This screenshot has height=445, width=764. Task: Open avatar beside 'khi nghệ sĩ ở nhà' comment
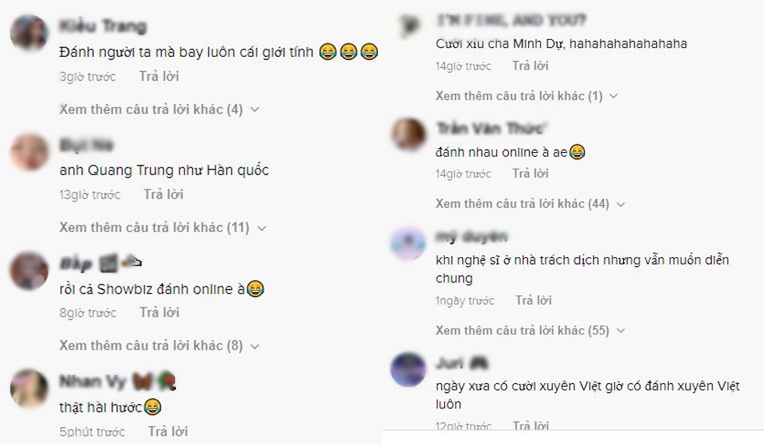tap(409, 243)
